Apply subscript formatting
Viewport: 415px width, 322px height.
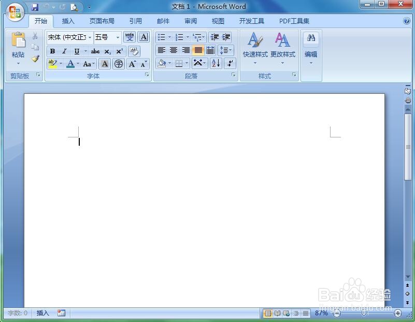[107, 51]
